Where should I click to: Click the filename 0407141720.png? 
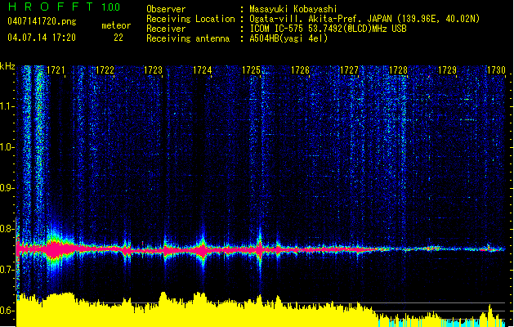pos(42,21)
